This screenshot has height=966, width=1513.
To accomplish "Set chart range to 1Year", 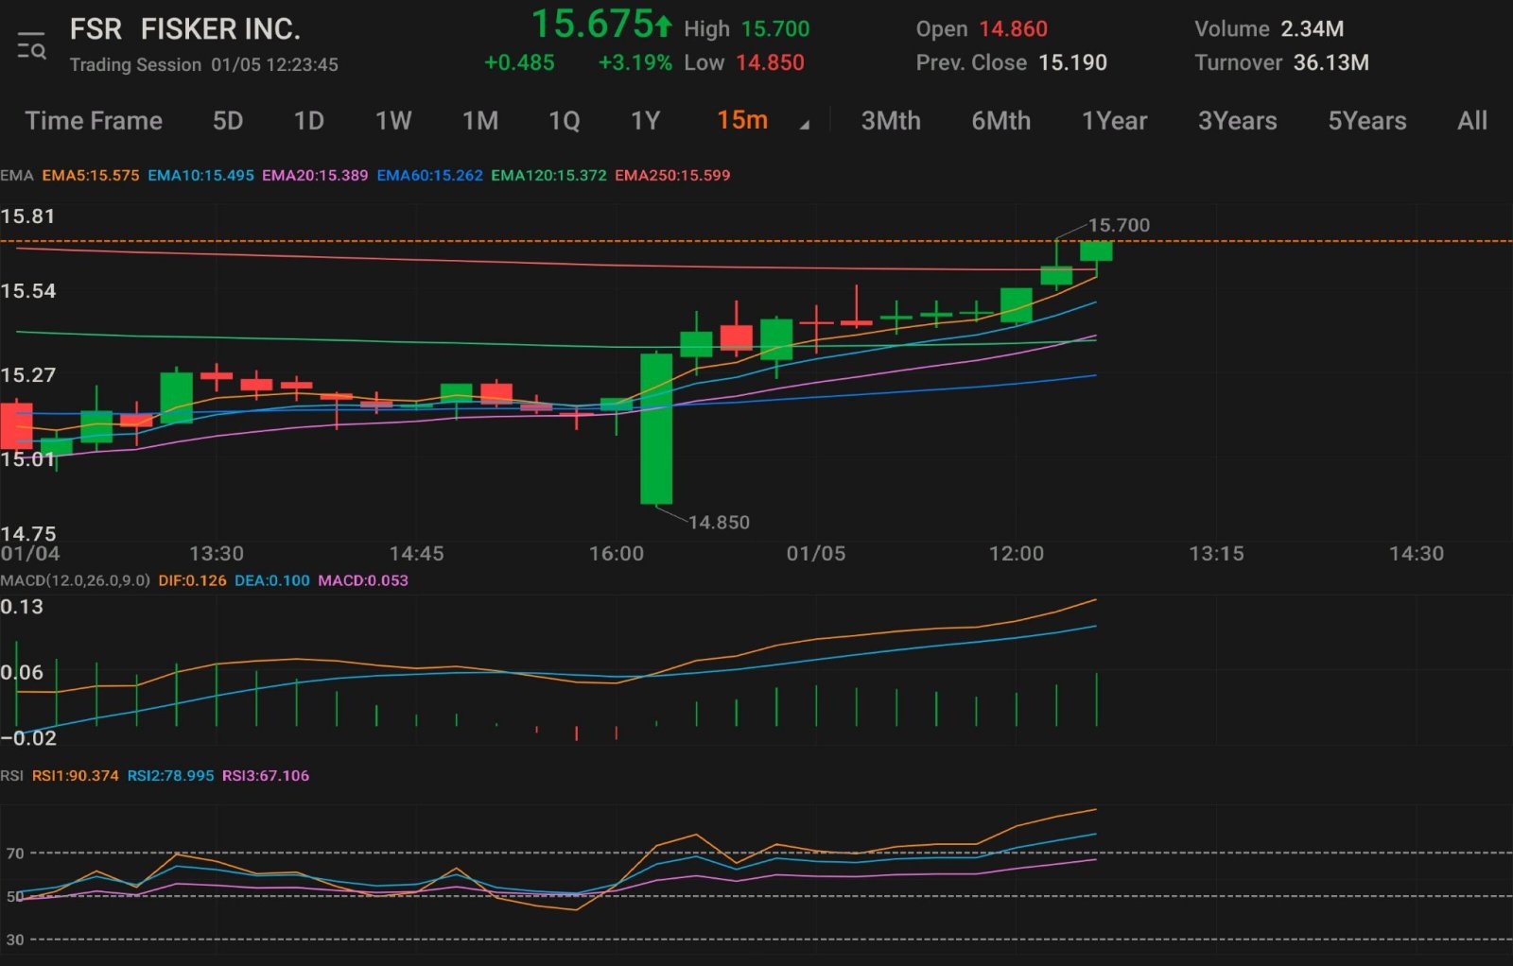I will (1115, 121).
